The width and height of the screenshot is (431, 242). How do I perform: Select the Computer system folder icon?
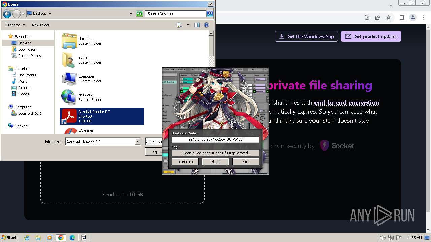click(x=69, y=79)
